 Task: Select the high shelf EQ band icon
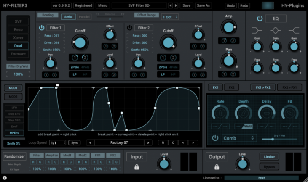tap(294, 30)
